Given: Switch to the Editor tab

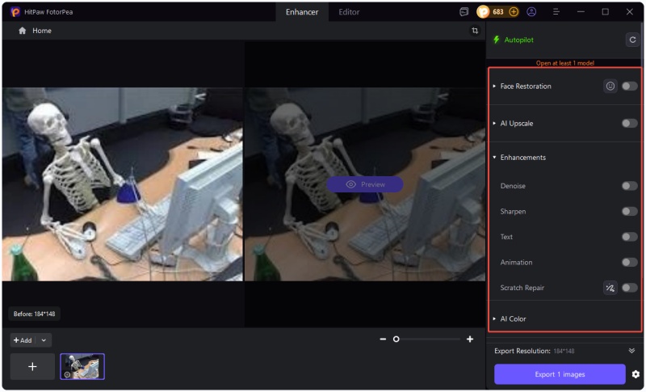Looking at the screenshot, I should click(349, 12).
